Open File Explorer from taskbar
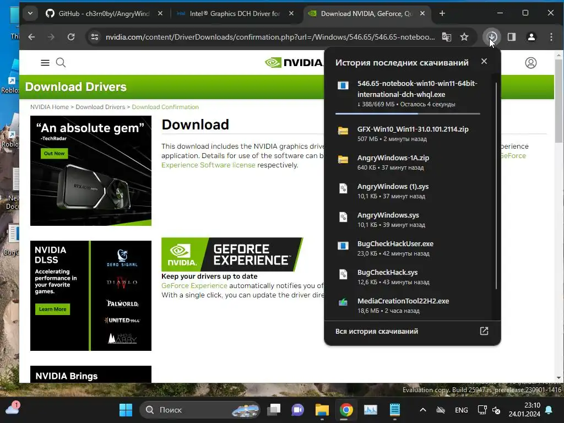This screenshot has height=423, width=564. (322, 410)
